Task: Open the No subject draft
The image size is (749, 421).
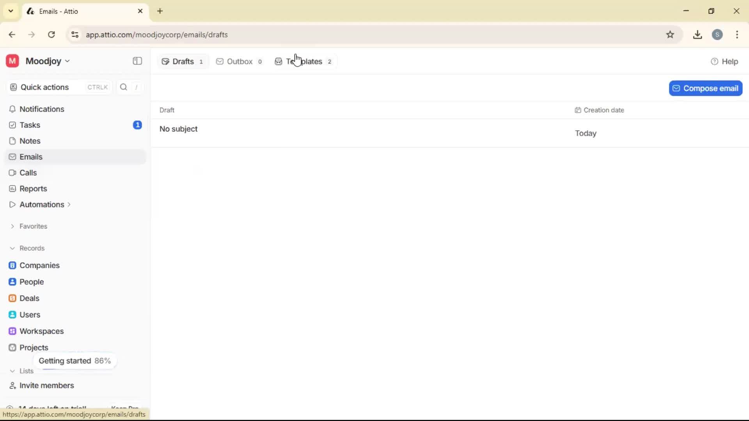Action: click(x=178, y=129)
